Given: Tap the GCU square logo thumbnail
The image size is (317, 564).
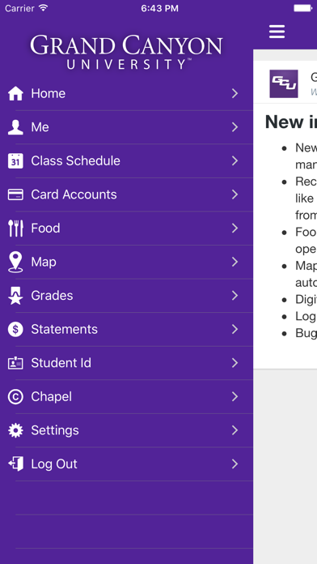Looking at the screenshot, I should [x=284, y=83].
